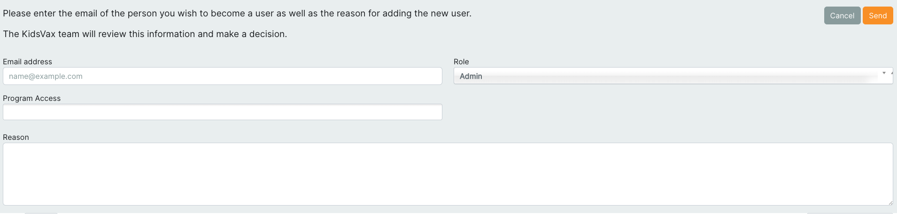This screenshot has width=897, height=214.
Task: Click the Role dropdown arrow icon
Action: [x=884, y=73]
